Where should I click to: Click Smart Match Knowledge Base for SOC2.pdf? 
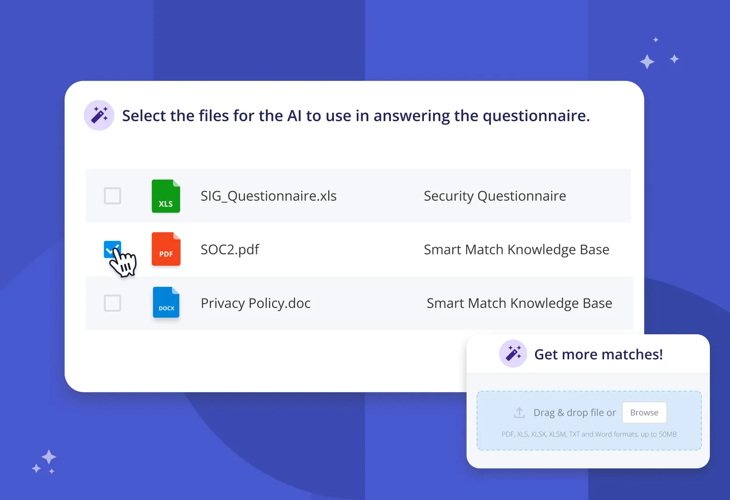(516, 249)
